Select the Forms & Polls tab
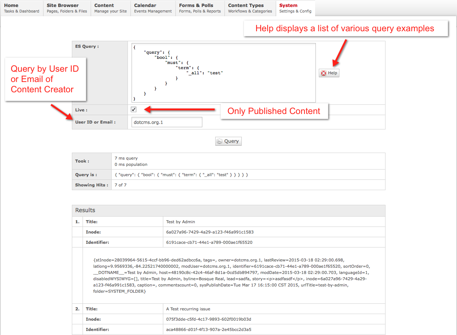 click(200, 8)
